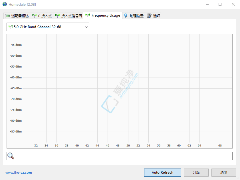Click the -55 dBm axis label

pyautogui.click(x=16, y=67)
